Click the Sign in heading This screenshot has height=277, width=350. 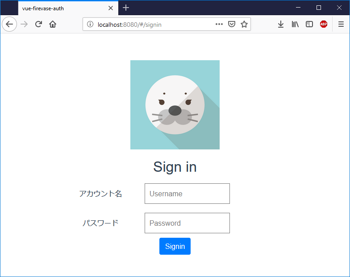(x=175, y=167)
